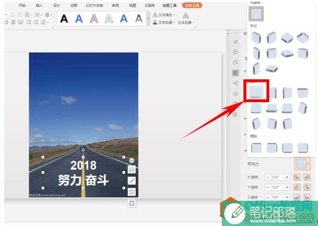The image size is (318, 226).
Task: Click the Y rotate up icon
Action: point(297,187)
